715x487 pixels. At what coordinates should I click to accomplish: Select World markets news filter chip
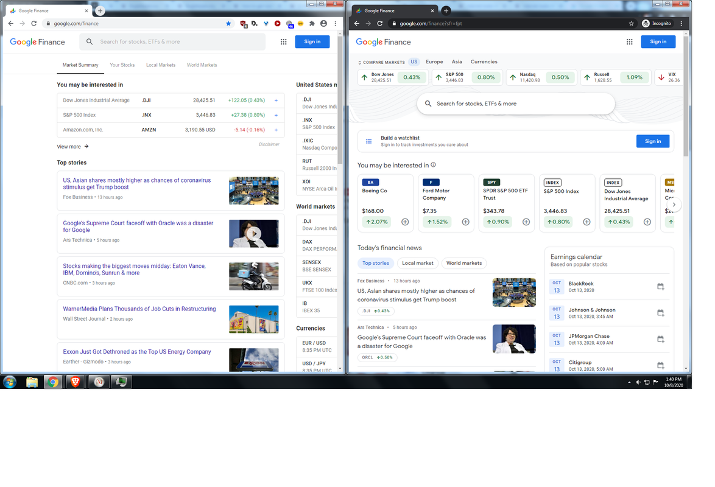pos(463,263)
